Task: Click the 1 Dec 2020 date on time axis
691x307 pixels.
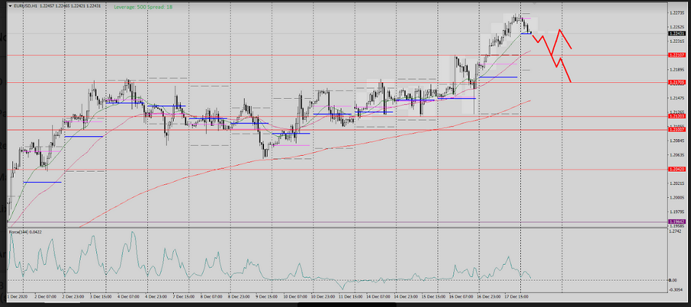Action: (x=17, y=297)
